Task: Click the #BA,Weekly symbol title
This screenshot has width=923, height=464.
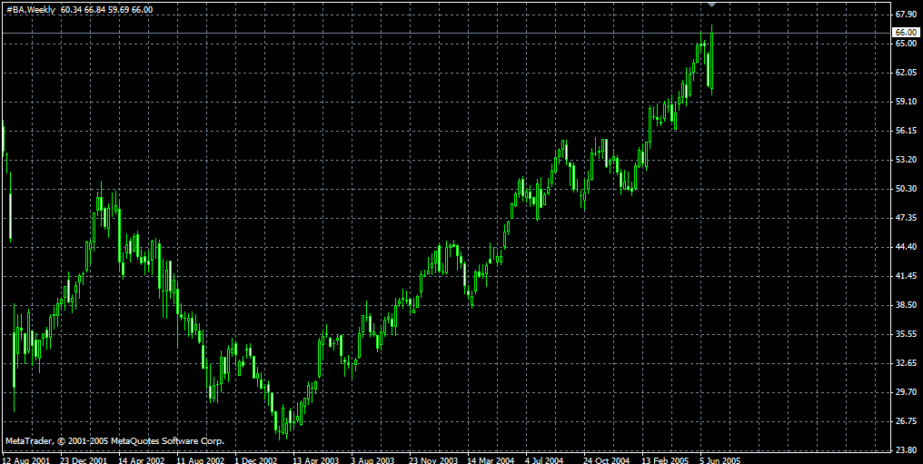Action: click(x=28, y=9)
